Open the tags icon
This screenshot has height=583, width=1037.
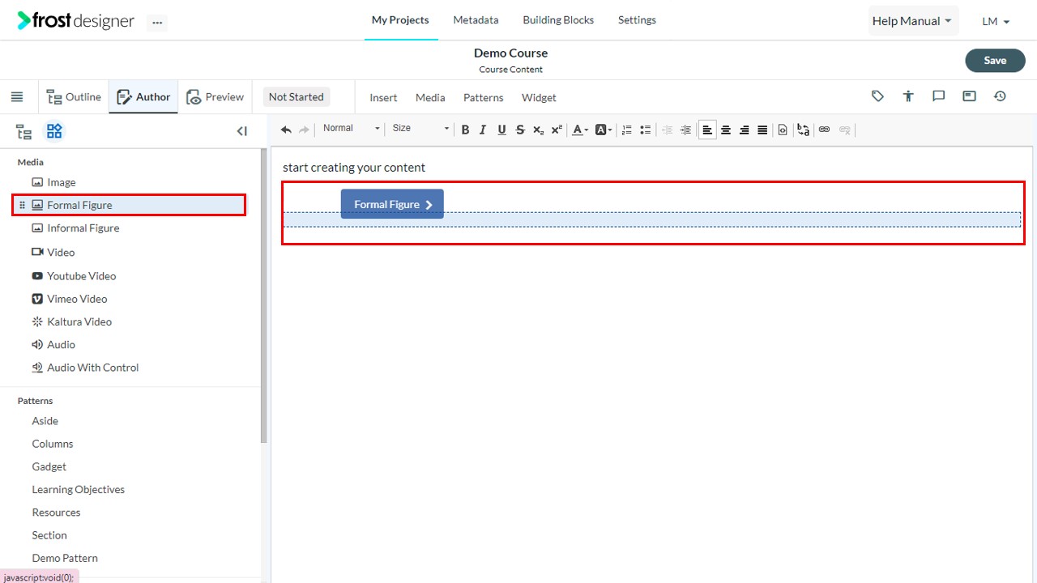click(877, 96)
